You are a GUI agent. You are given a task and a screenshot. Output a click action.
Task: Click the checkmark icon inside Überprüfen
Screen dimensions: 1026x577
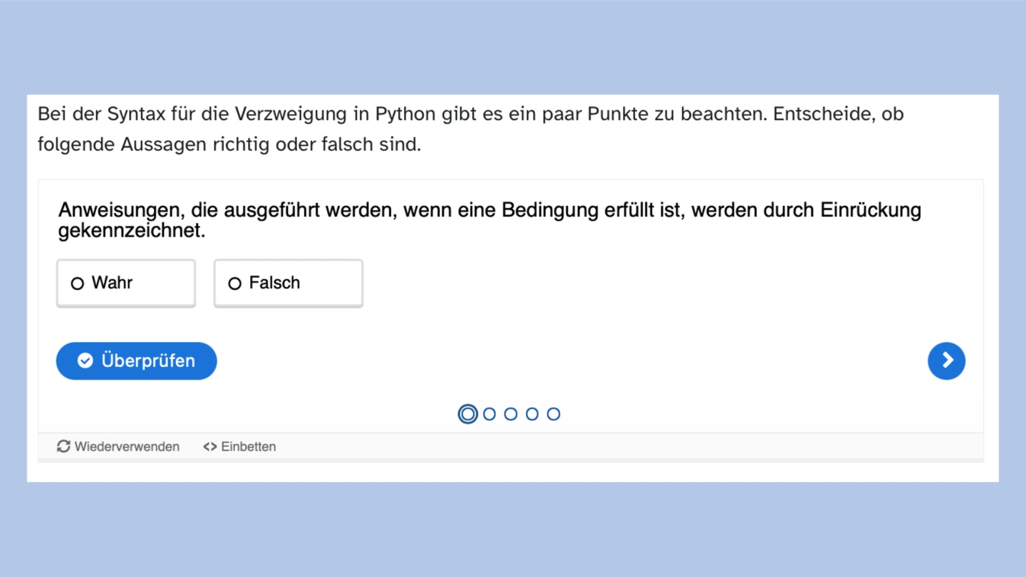point(85,361)
